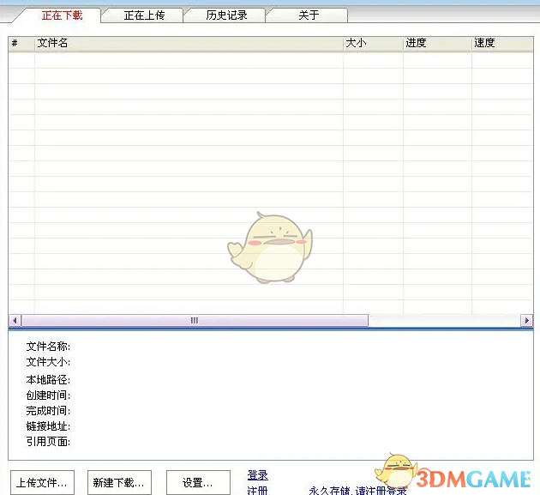
Task: Open the 正在上传 tab
Action: click(x=144, y=15)
